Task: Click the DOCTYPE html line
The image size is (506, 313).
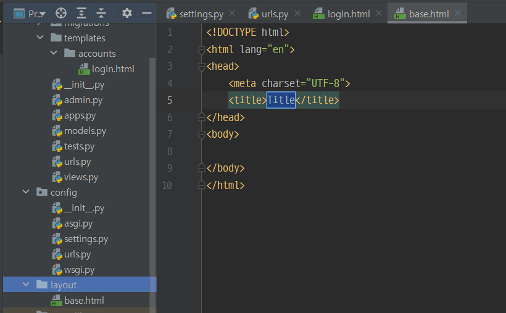Action: click(x=247, y=32)
